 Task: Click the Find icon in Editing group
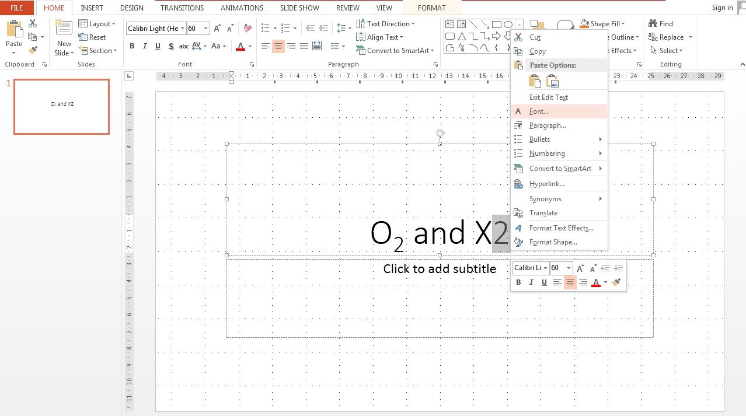(x=661, y=23)
